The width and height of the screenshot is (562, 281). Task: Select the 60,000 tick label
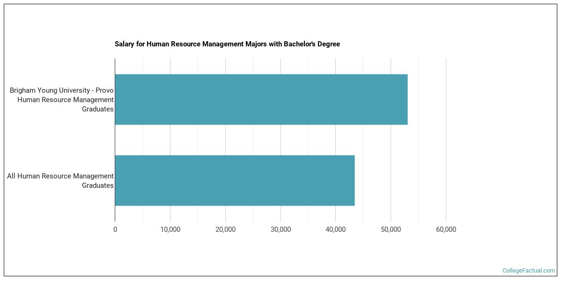(x=445, y=229)
